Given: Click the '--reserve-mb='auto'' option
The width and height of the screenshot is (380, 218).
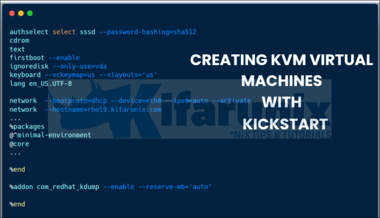Looking at the screenshot, I should (175, 187).
